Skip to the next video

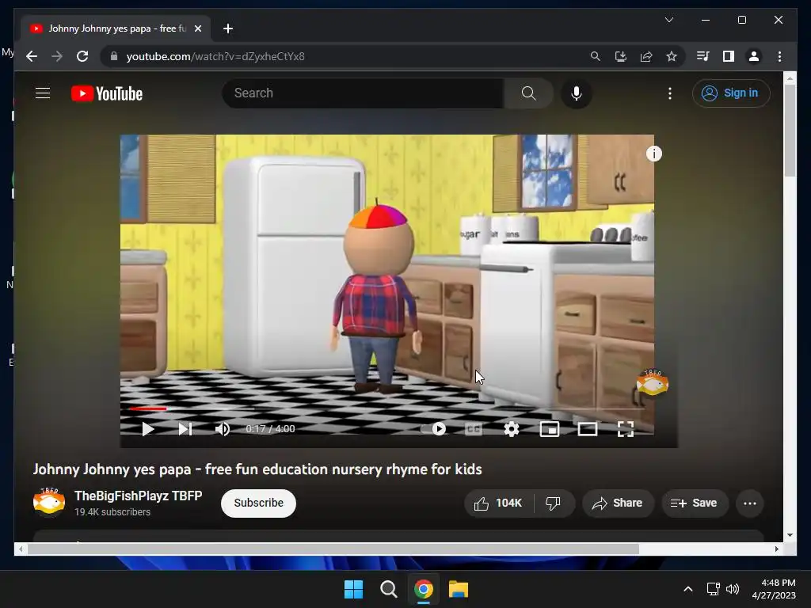pos(185,429)
